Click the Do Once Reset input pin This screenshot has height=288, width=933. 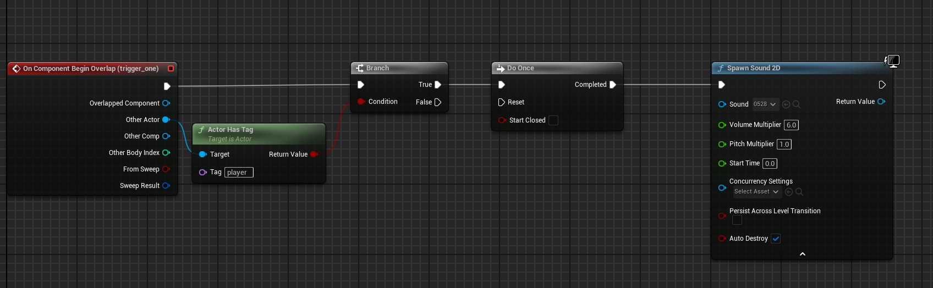[502, 102]
